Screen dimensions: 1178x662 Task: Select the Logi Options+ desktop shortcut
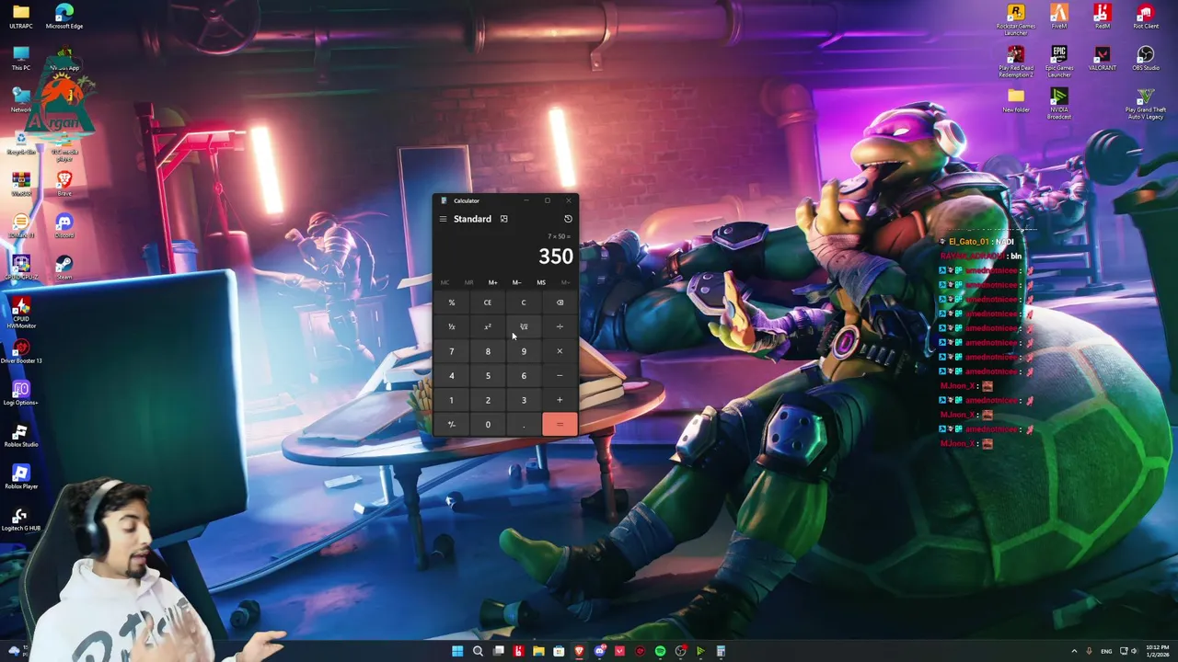point(20,394)
